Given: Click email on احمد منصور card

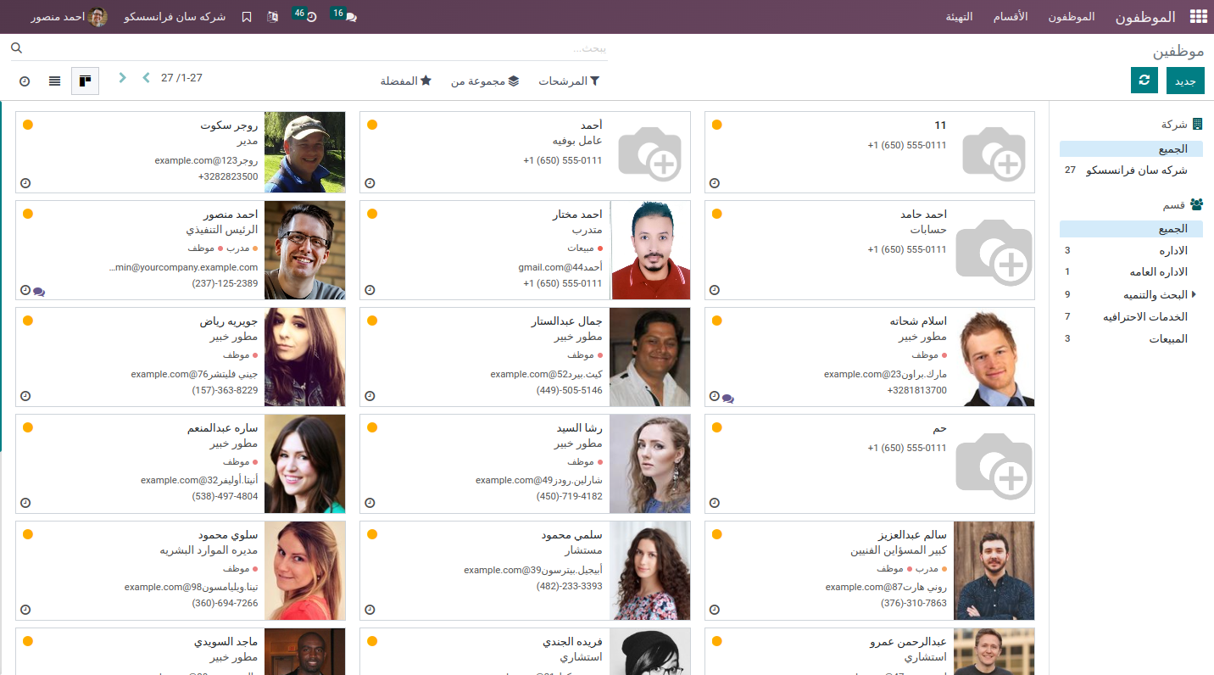Looking at the screenshot, I should click(x=184, y=267).
